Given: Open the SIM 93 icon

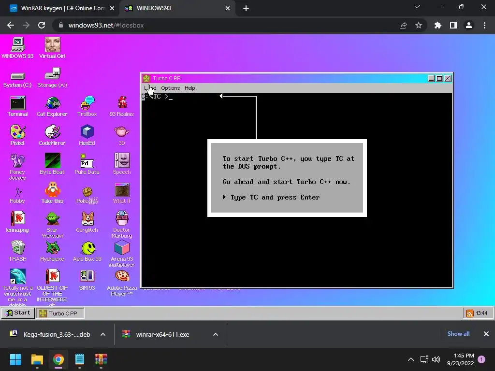Looking at the screenshot, I should [87, 280].
